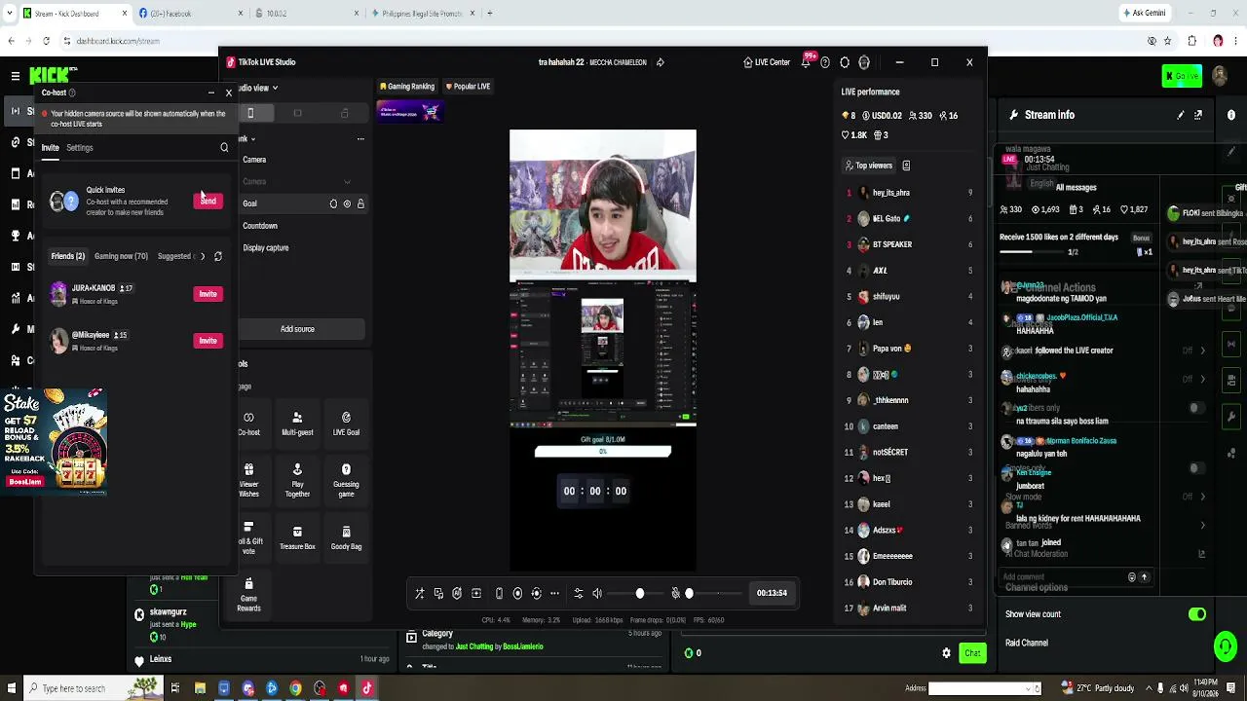Open the Game Rewards tool
The image size is (1247, 701).
click(248, 595)
